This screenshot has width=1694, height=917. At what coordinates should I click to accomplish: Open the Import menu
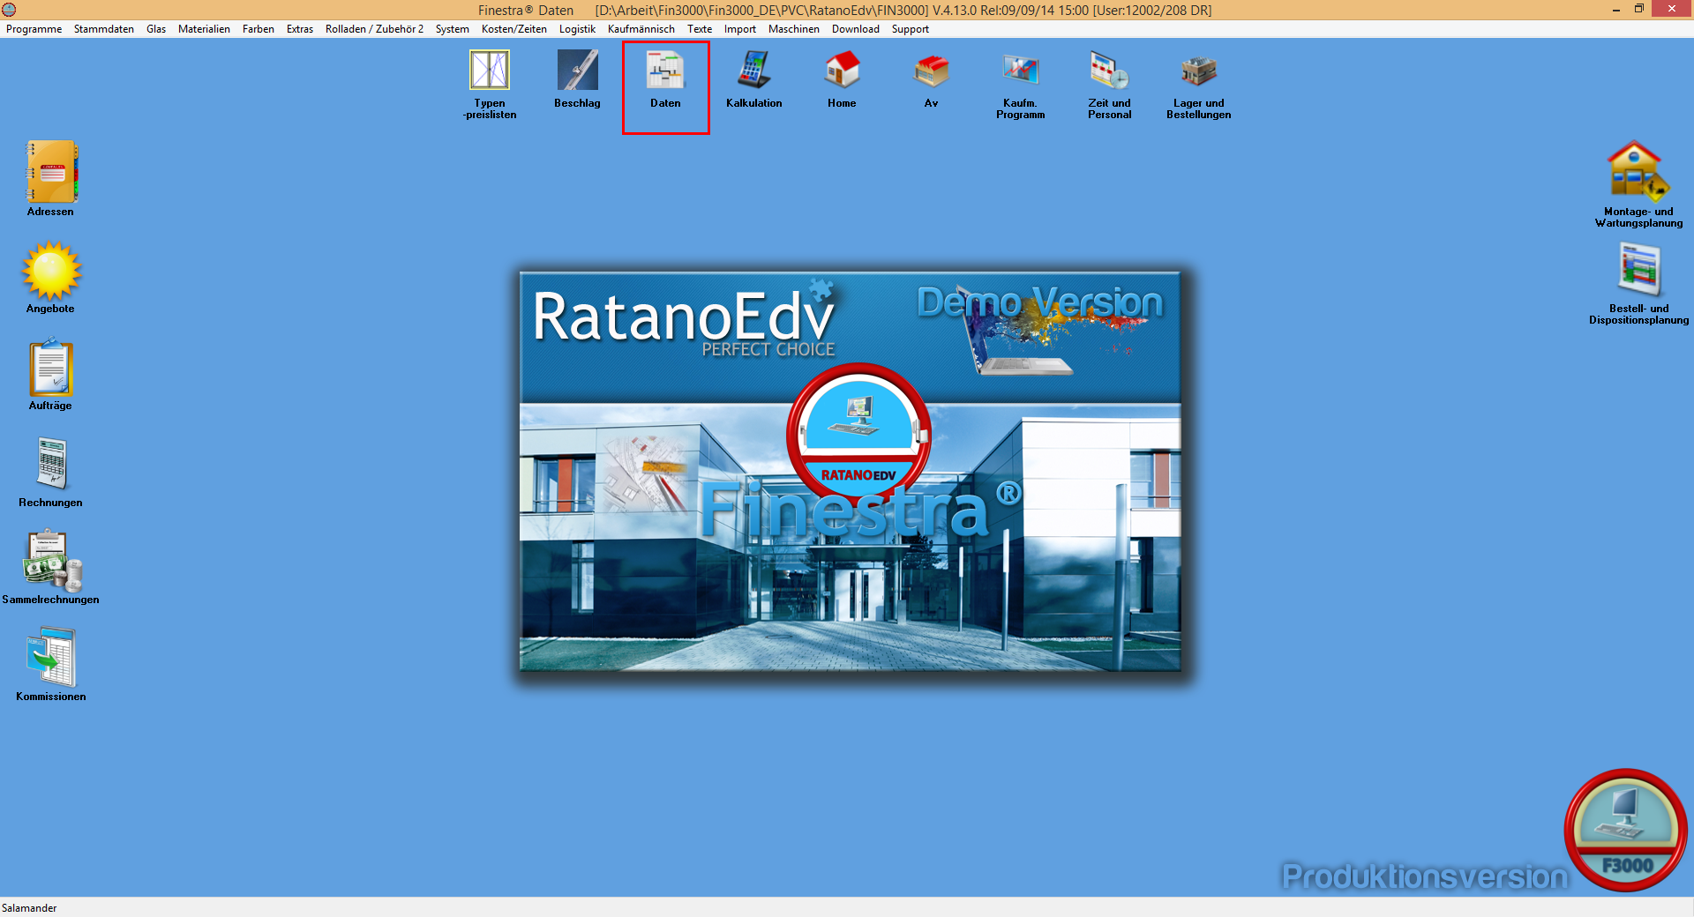[740, 29]
